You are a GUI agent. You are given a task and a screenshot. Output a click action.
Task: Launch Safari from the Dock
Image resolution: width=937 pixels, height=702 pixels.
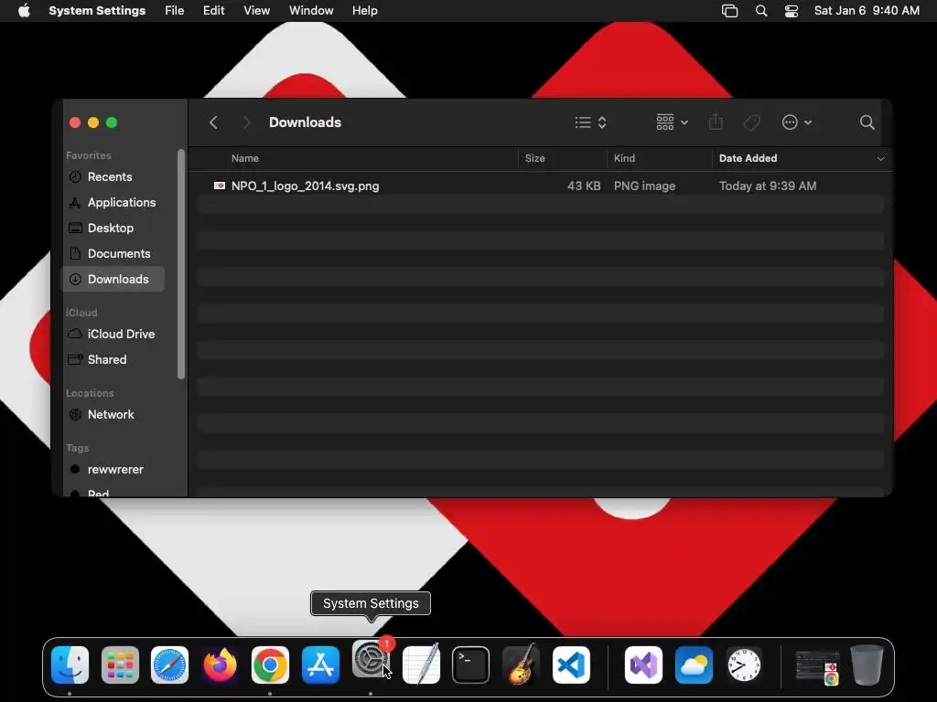coord(169,665)
